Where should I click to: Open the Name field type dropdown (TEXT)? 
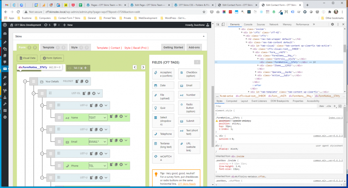[x=98, y=117]
